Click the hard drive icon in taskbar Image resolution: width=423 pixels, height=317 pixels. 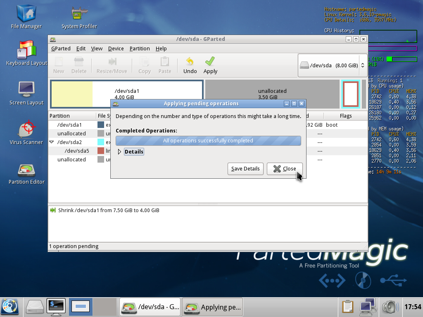click(35, 307)
